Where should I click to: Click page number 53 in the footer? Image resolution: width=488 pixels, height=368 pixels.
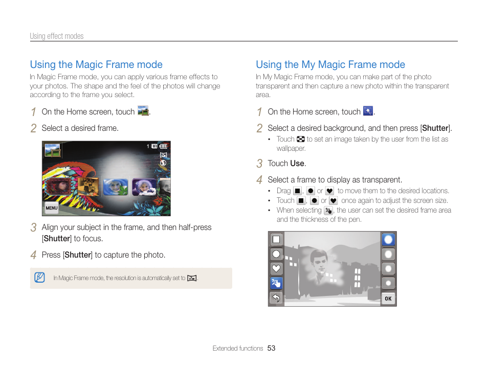point(272,348)
